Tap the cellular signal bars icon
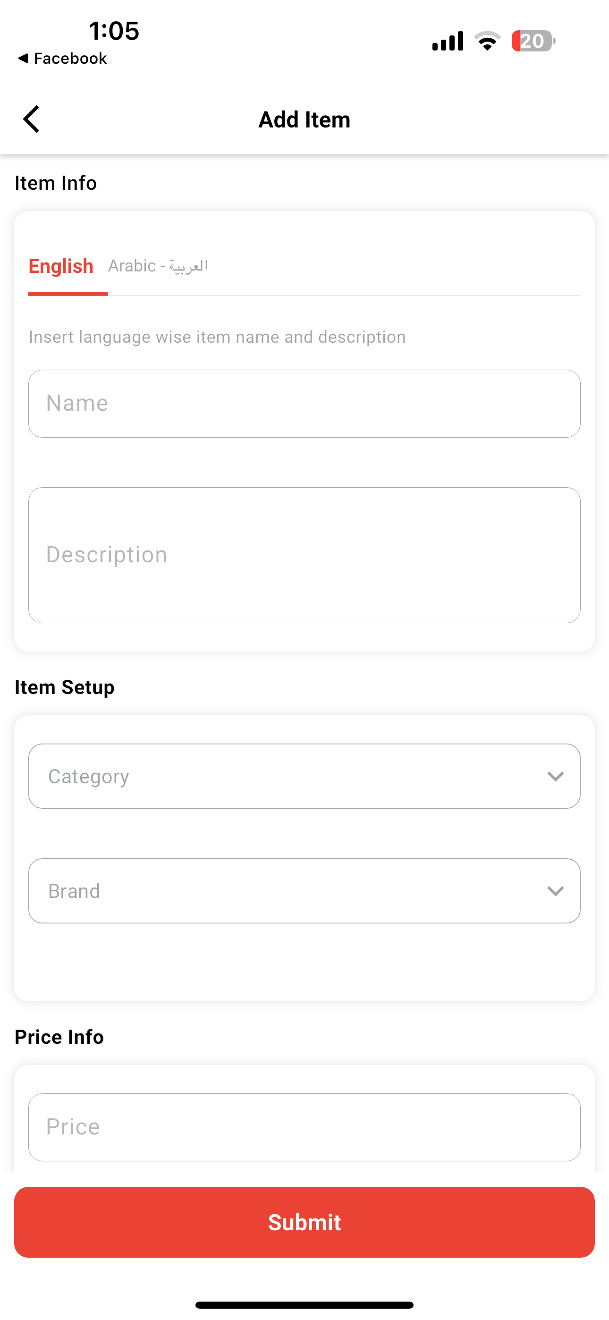 coord(448,41)
